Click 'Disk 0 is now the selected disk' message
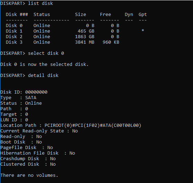Image resolution: width=193 pixels, height=183 pixels. (x=44, y=64)
